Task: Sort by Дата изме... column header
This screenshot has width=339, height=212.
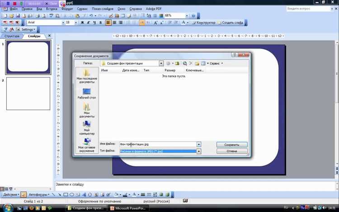Action: click(131, 70)
